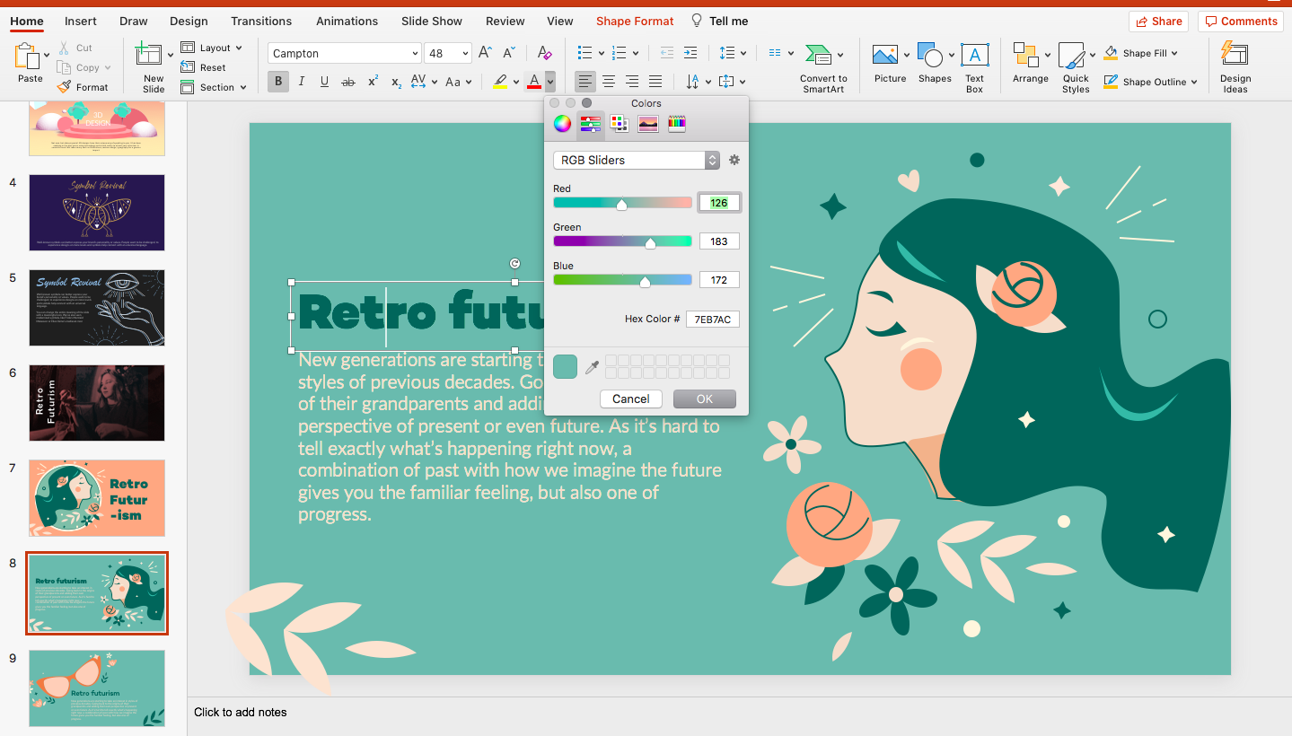This screenshot has height=736, width=1292.
Task: Open the Insert tab
Action: [x=81, y=21]
